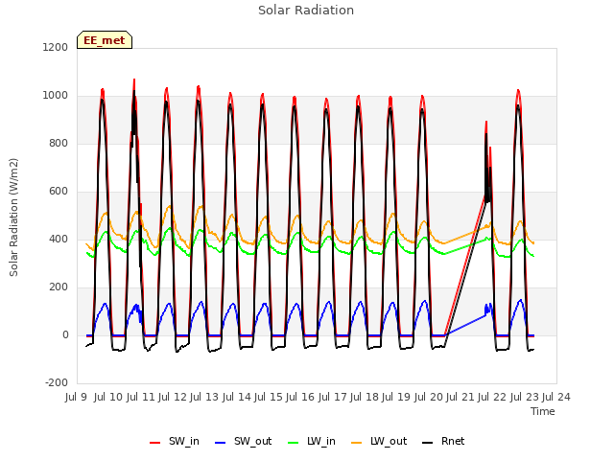
Task: Click the LW_out legend label
Action: [x=389, y=441]
